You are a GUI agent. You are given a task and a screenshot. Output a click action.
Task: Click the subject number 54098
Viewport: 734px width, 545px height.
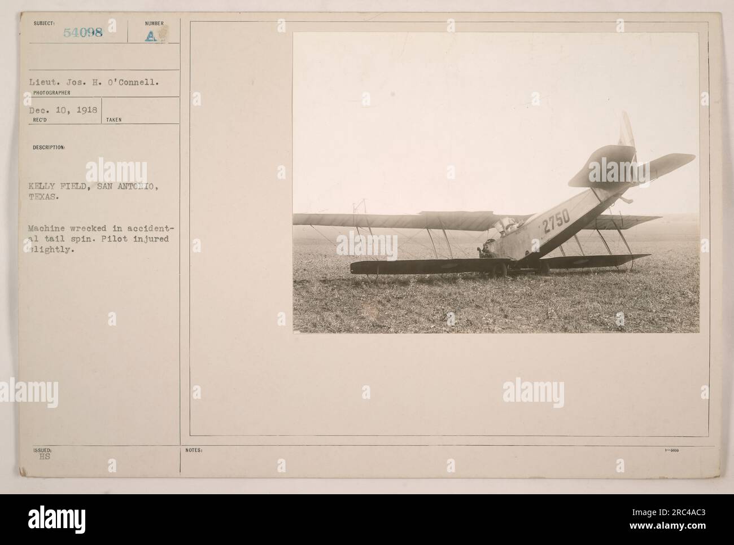[x=84, y=33]
